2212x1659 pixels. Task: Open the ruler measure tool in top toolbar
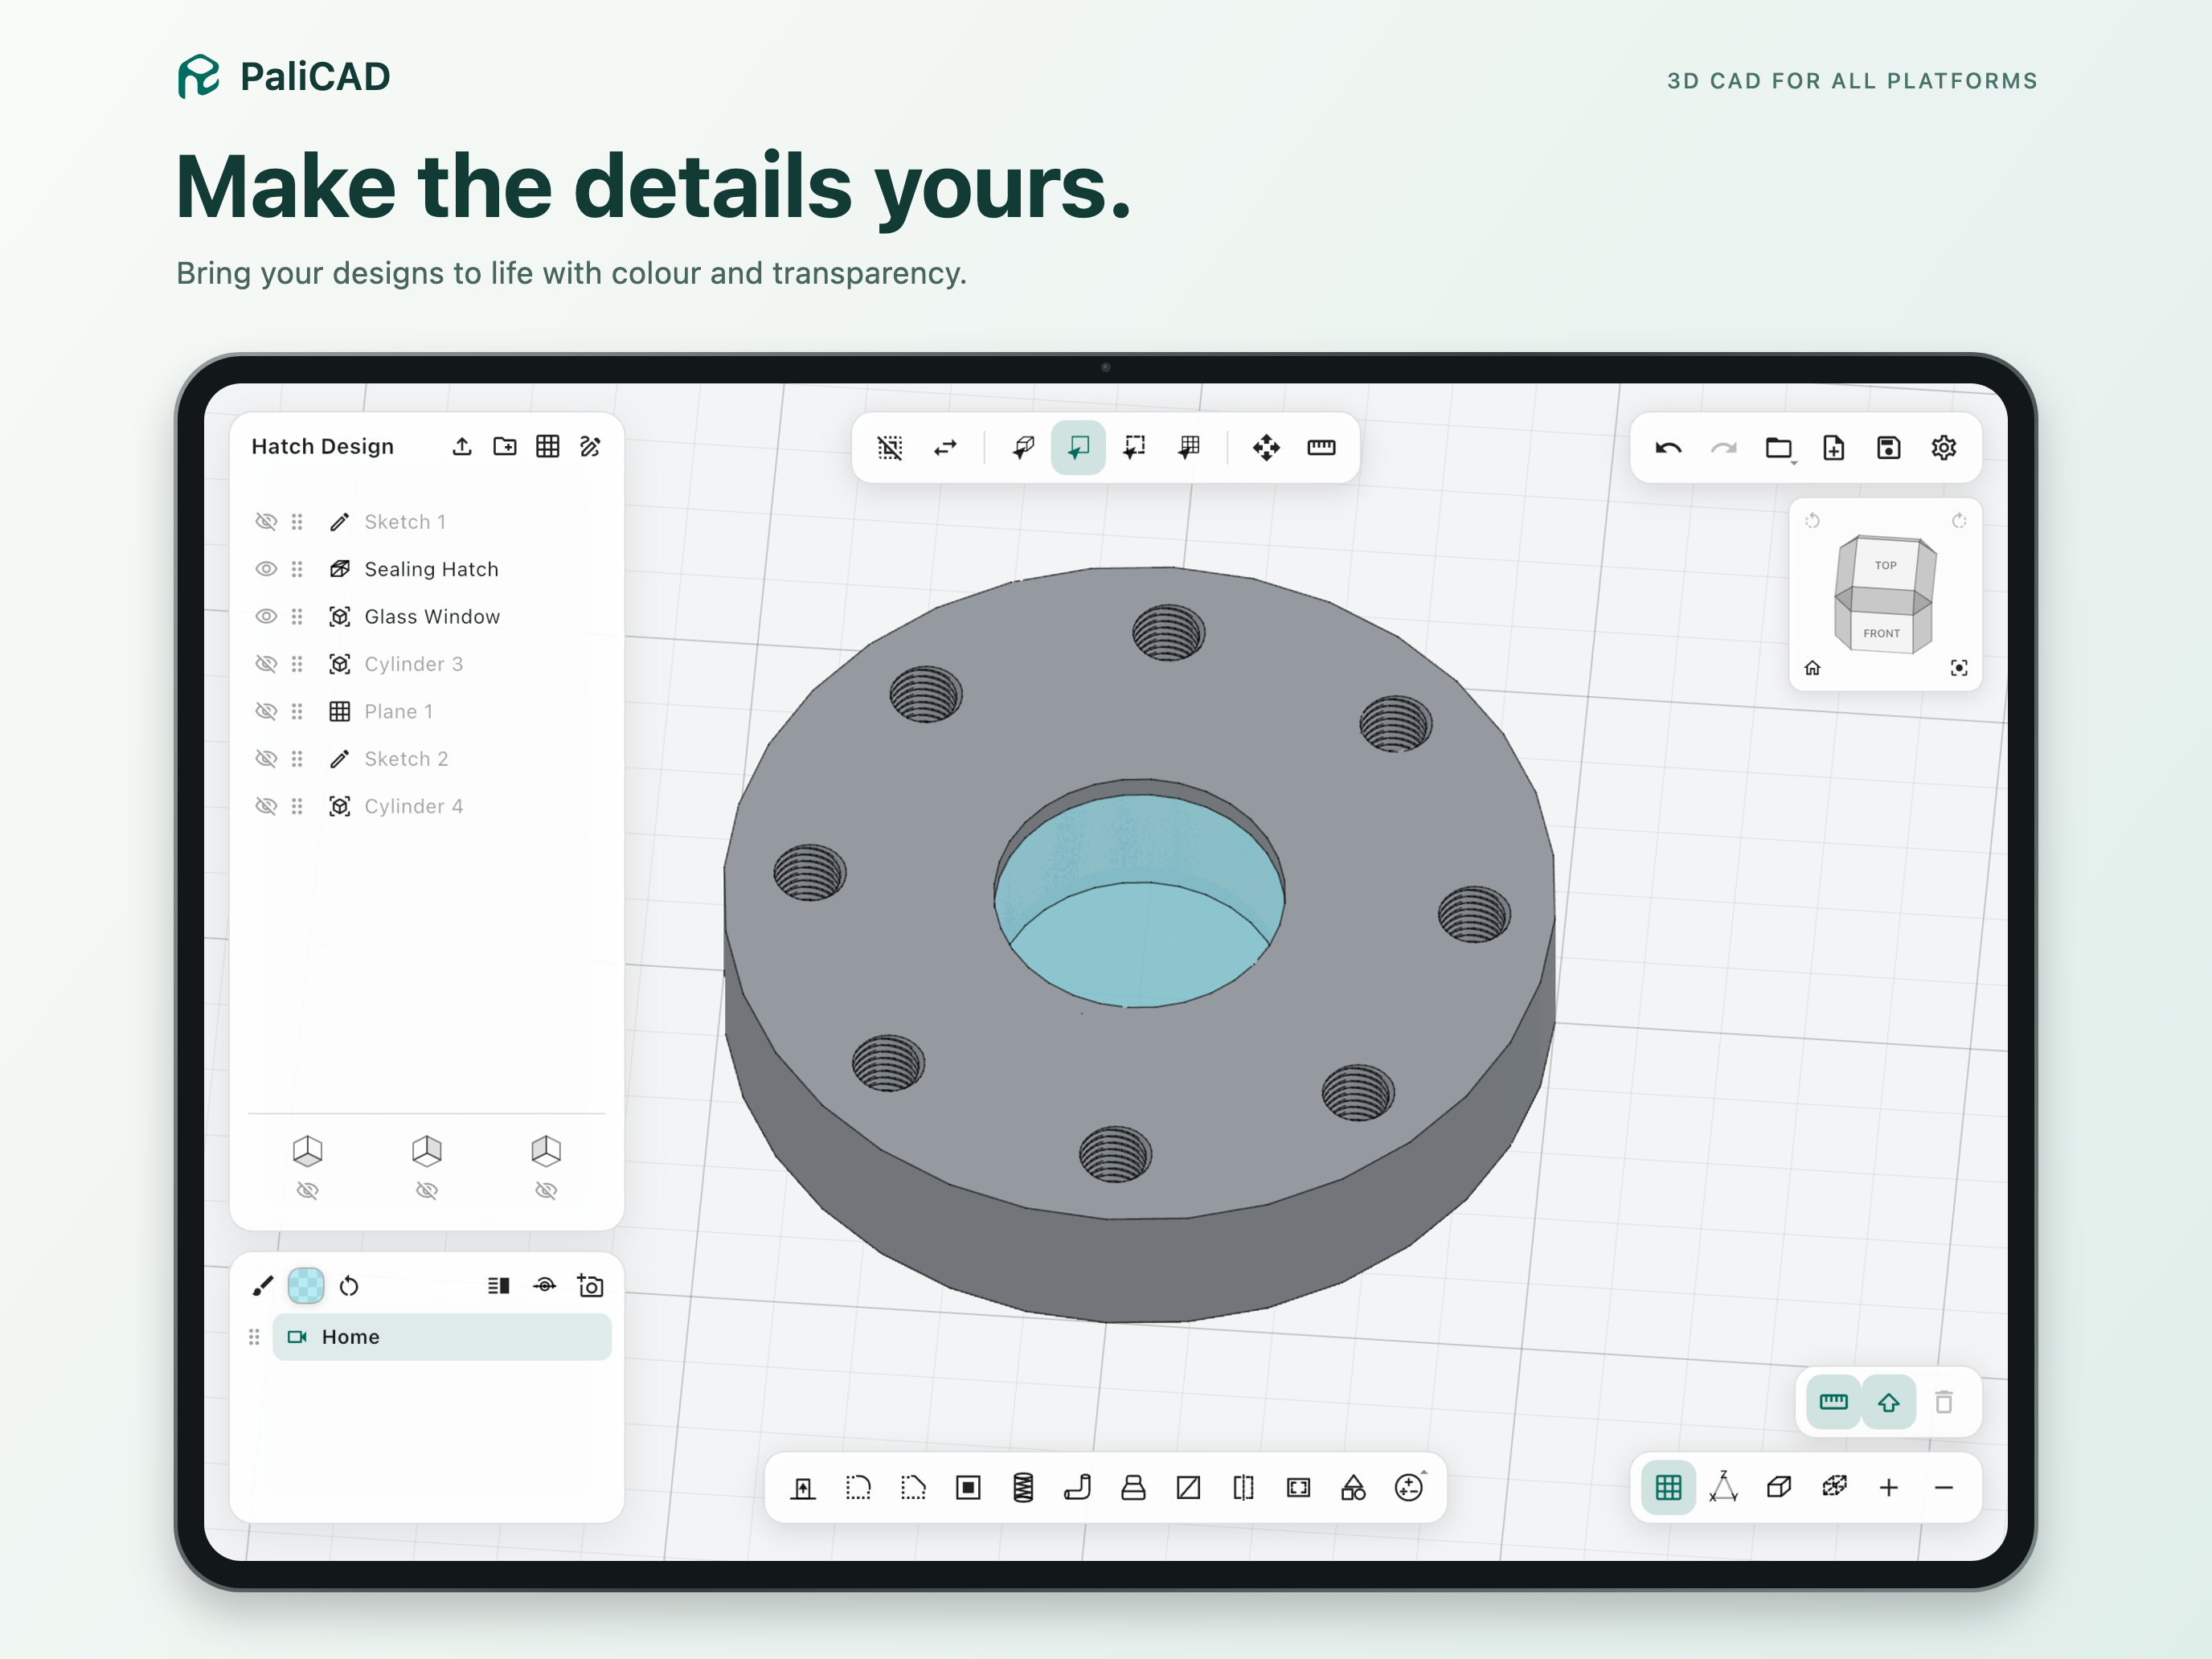click(1321, 447)
